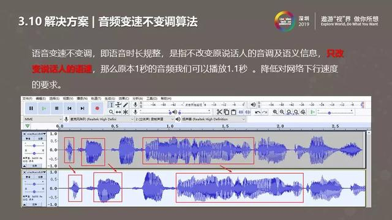392x220 pixels.
Task: Open the 效果(C) Effect menu
Action: (124, 98)
